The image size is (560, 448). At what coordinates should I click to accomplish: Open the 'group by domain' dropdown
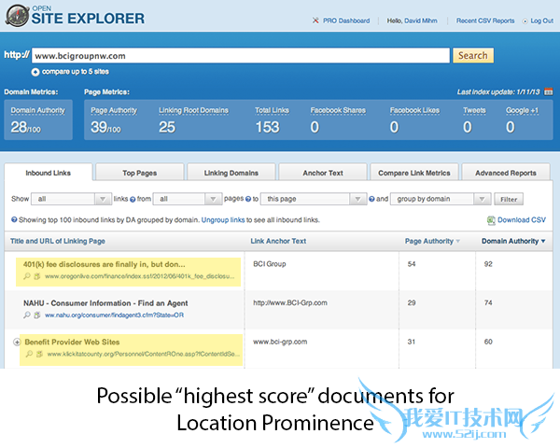(x=441, y=199)
